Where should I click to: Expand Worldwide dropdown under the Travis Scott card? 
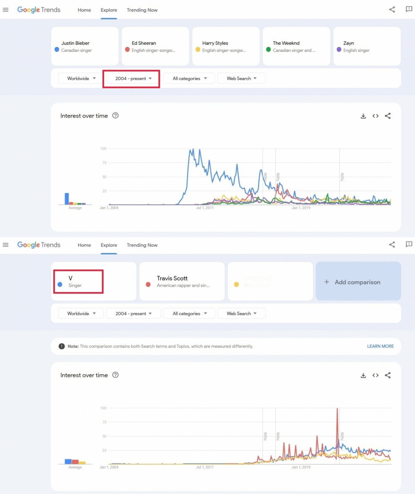coord(81,313)
